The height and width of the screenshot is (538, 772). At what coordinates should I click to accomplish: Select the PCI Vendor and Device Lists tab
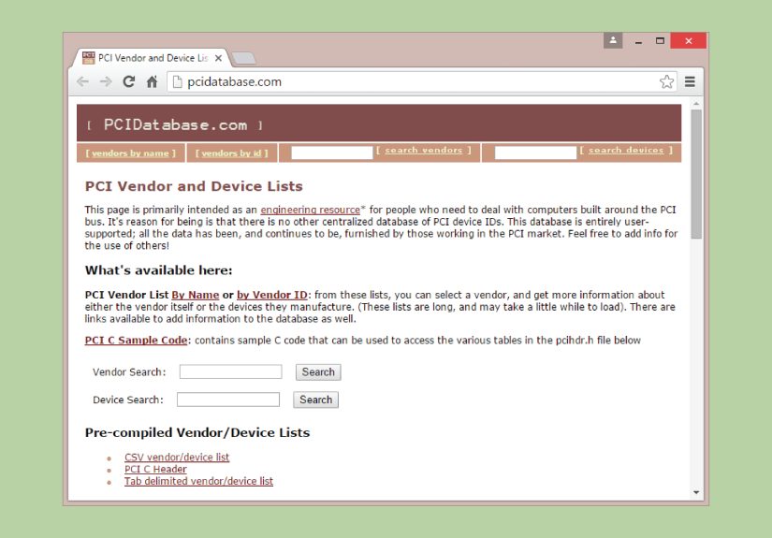[x=153, y=58]
